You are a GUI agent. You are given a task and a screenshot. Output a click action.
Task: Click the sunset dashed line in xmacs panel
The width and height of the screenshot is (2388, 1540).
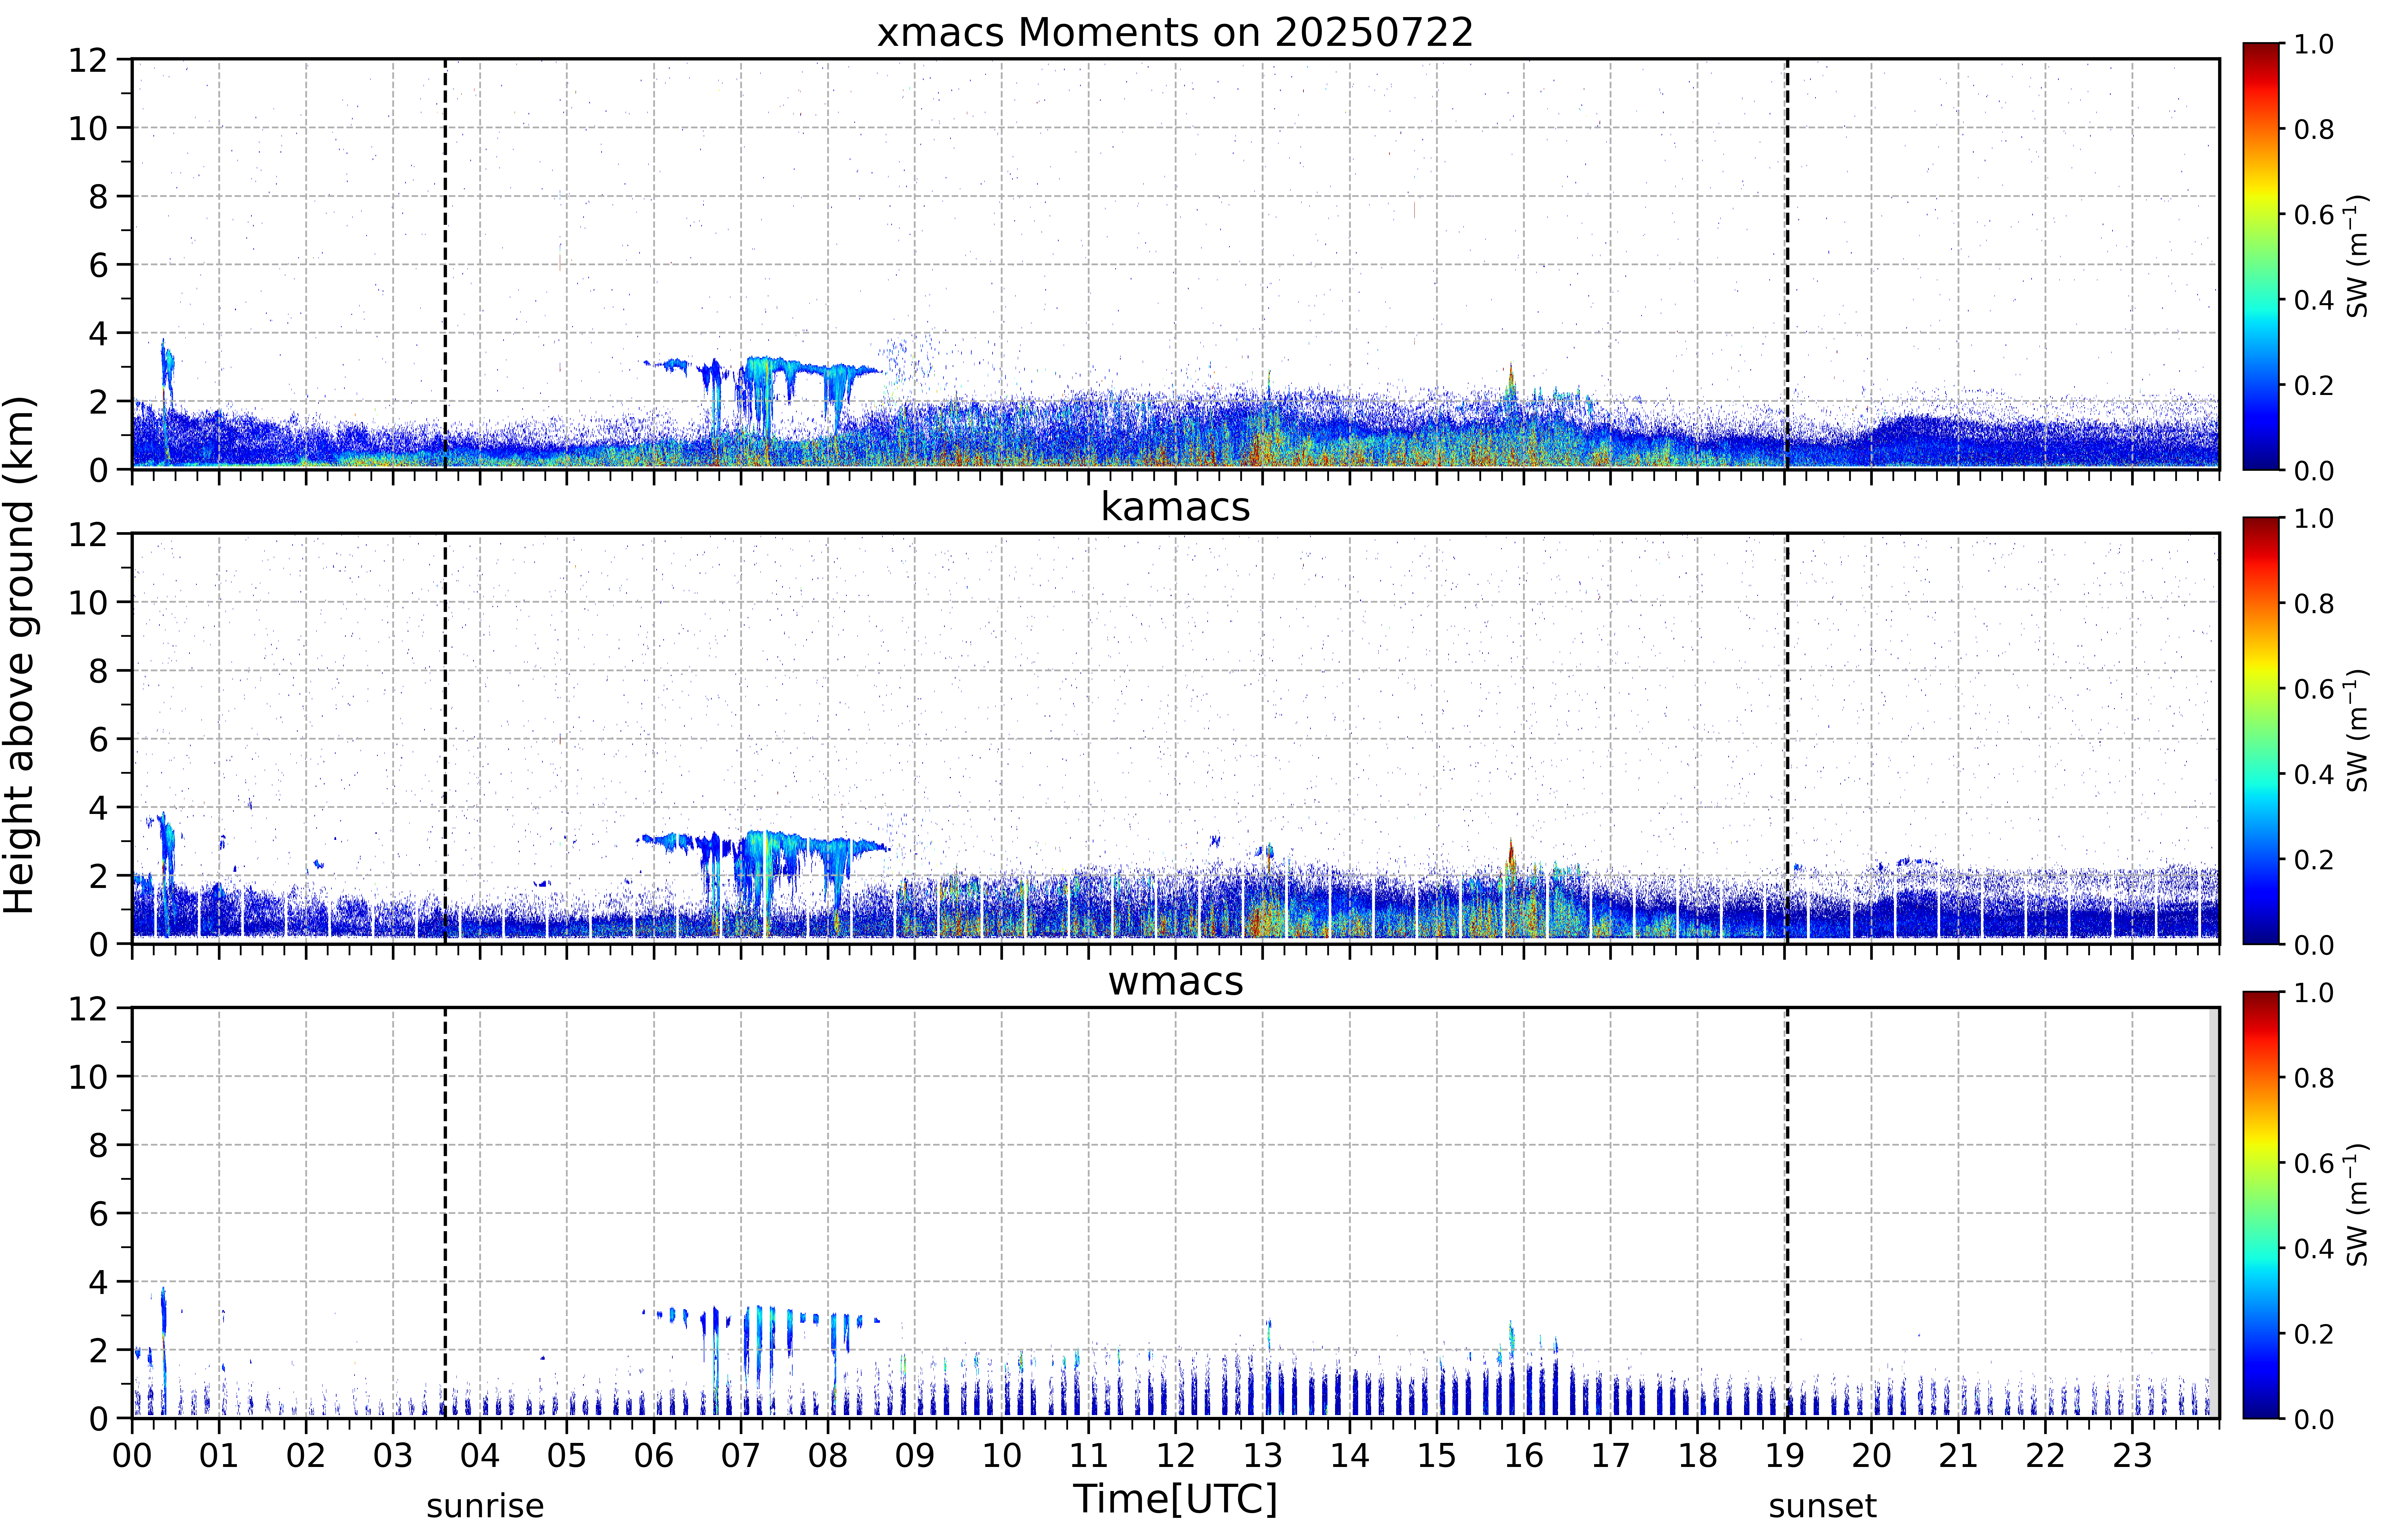coord(1787,264)
